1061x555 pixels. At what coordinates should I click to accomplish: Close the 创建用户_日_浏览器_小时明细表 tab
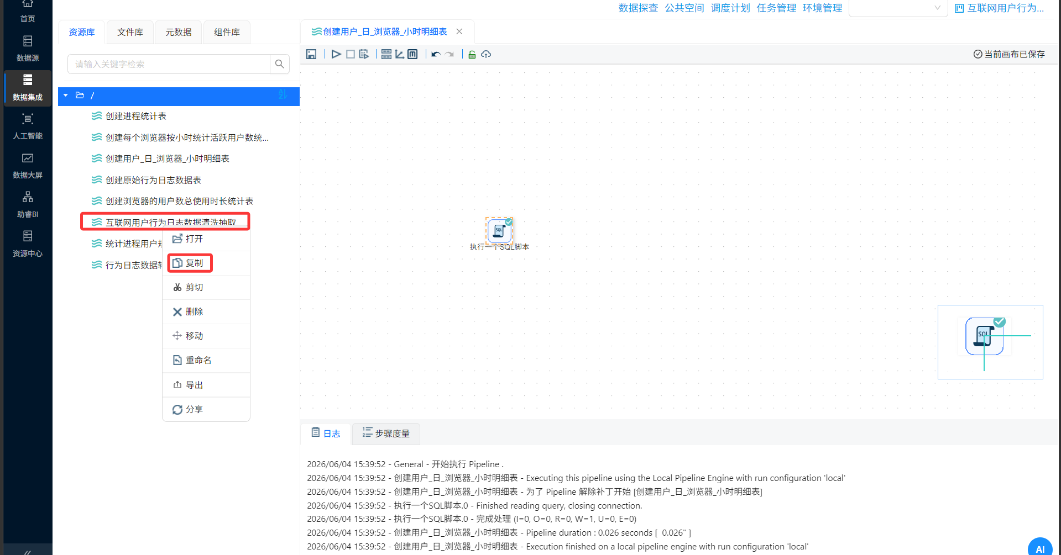coord(459,31)
